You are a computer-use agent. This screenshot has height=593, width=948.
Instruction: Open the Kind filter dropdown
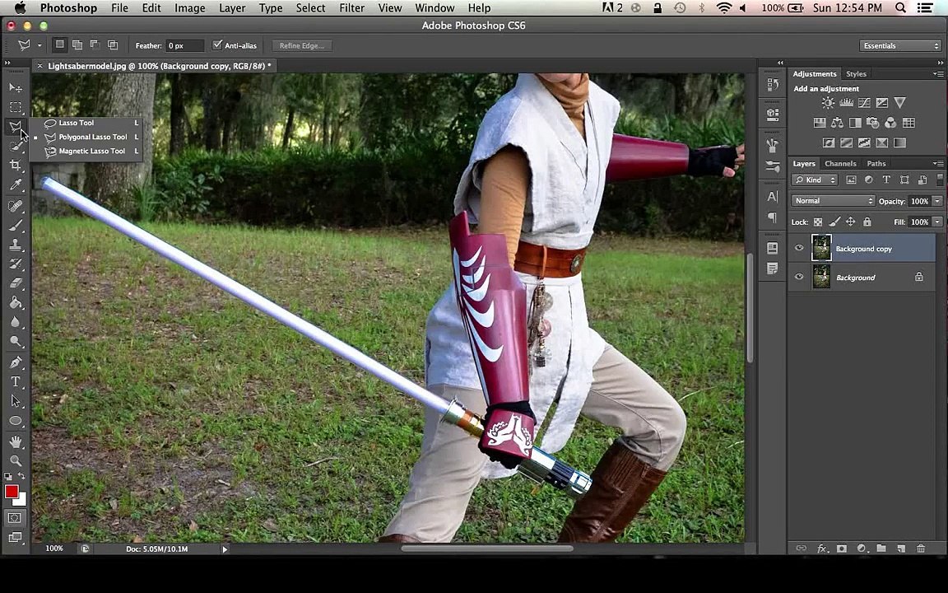(x=815, y=180)
